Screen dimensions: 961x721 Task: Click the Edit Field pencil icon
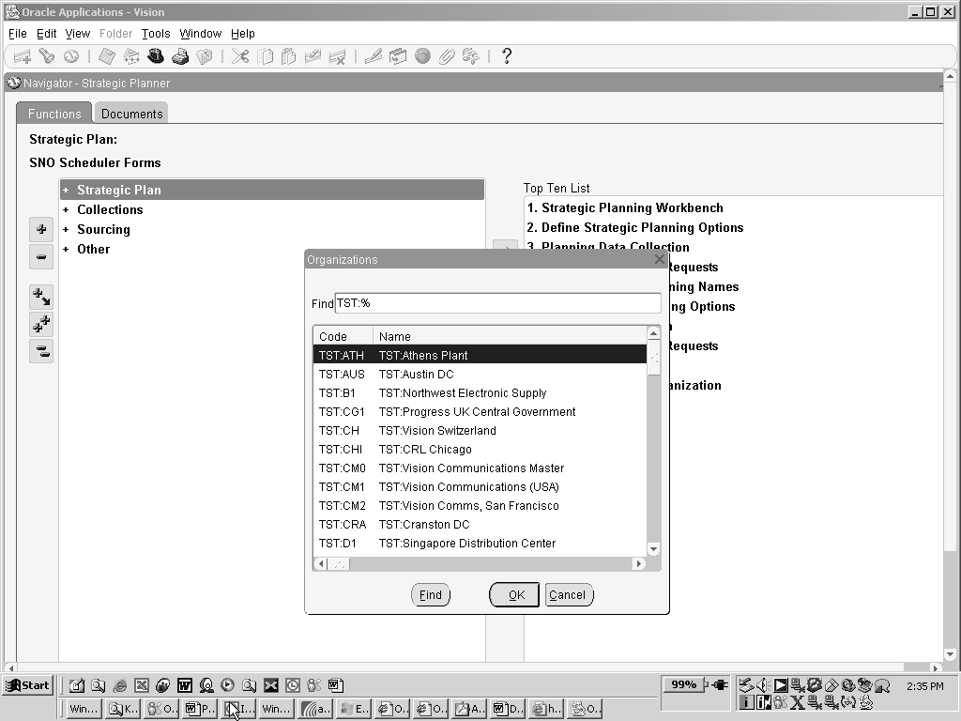[x=374, y=56]
